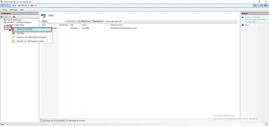Click Sites in the breadcrumb path
269x126 pixels.
pos(32,5)
